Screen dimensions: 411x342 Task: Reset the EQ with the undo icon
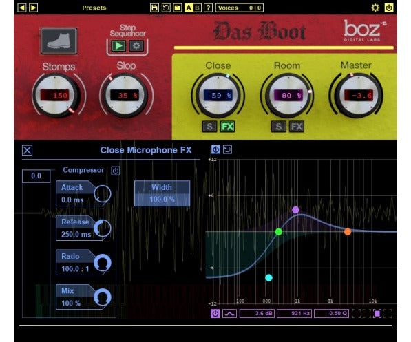click(227, 149)
